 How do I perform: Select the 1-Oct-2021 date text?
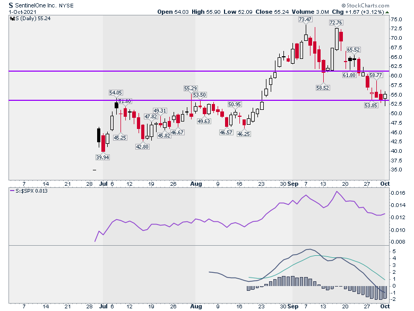coord(22,12)
